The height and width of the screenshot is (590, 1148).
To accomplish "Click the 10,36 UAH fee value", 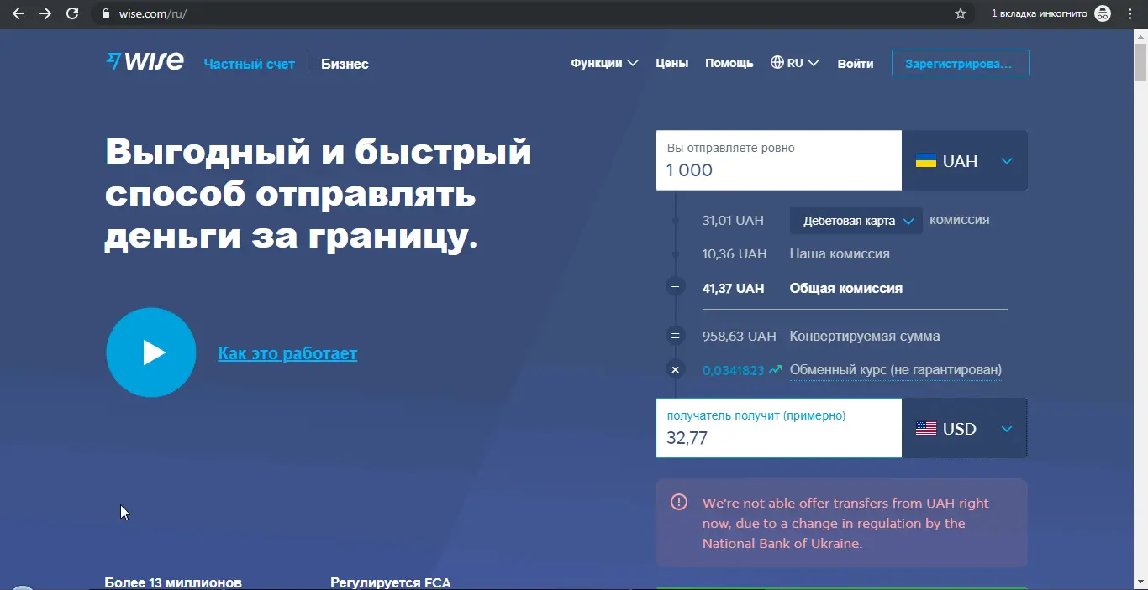I will (x=735, y=253).
